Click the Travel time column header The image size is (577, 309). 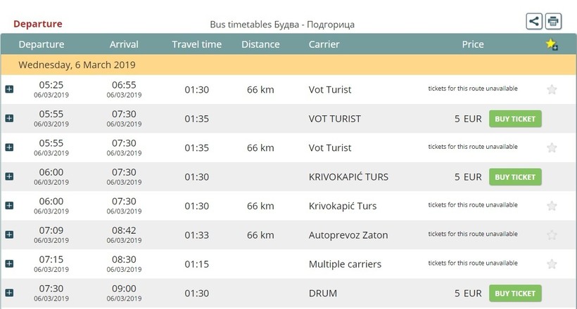pyautogui.click(x=196, y=44)
